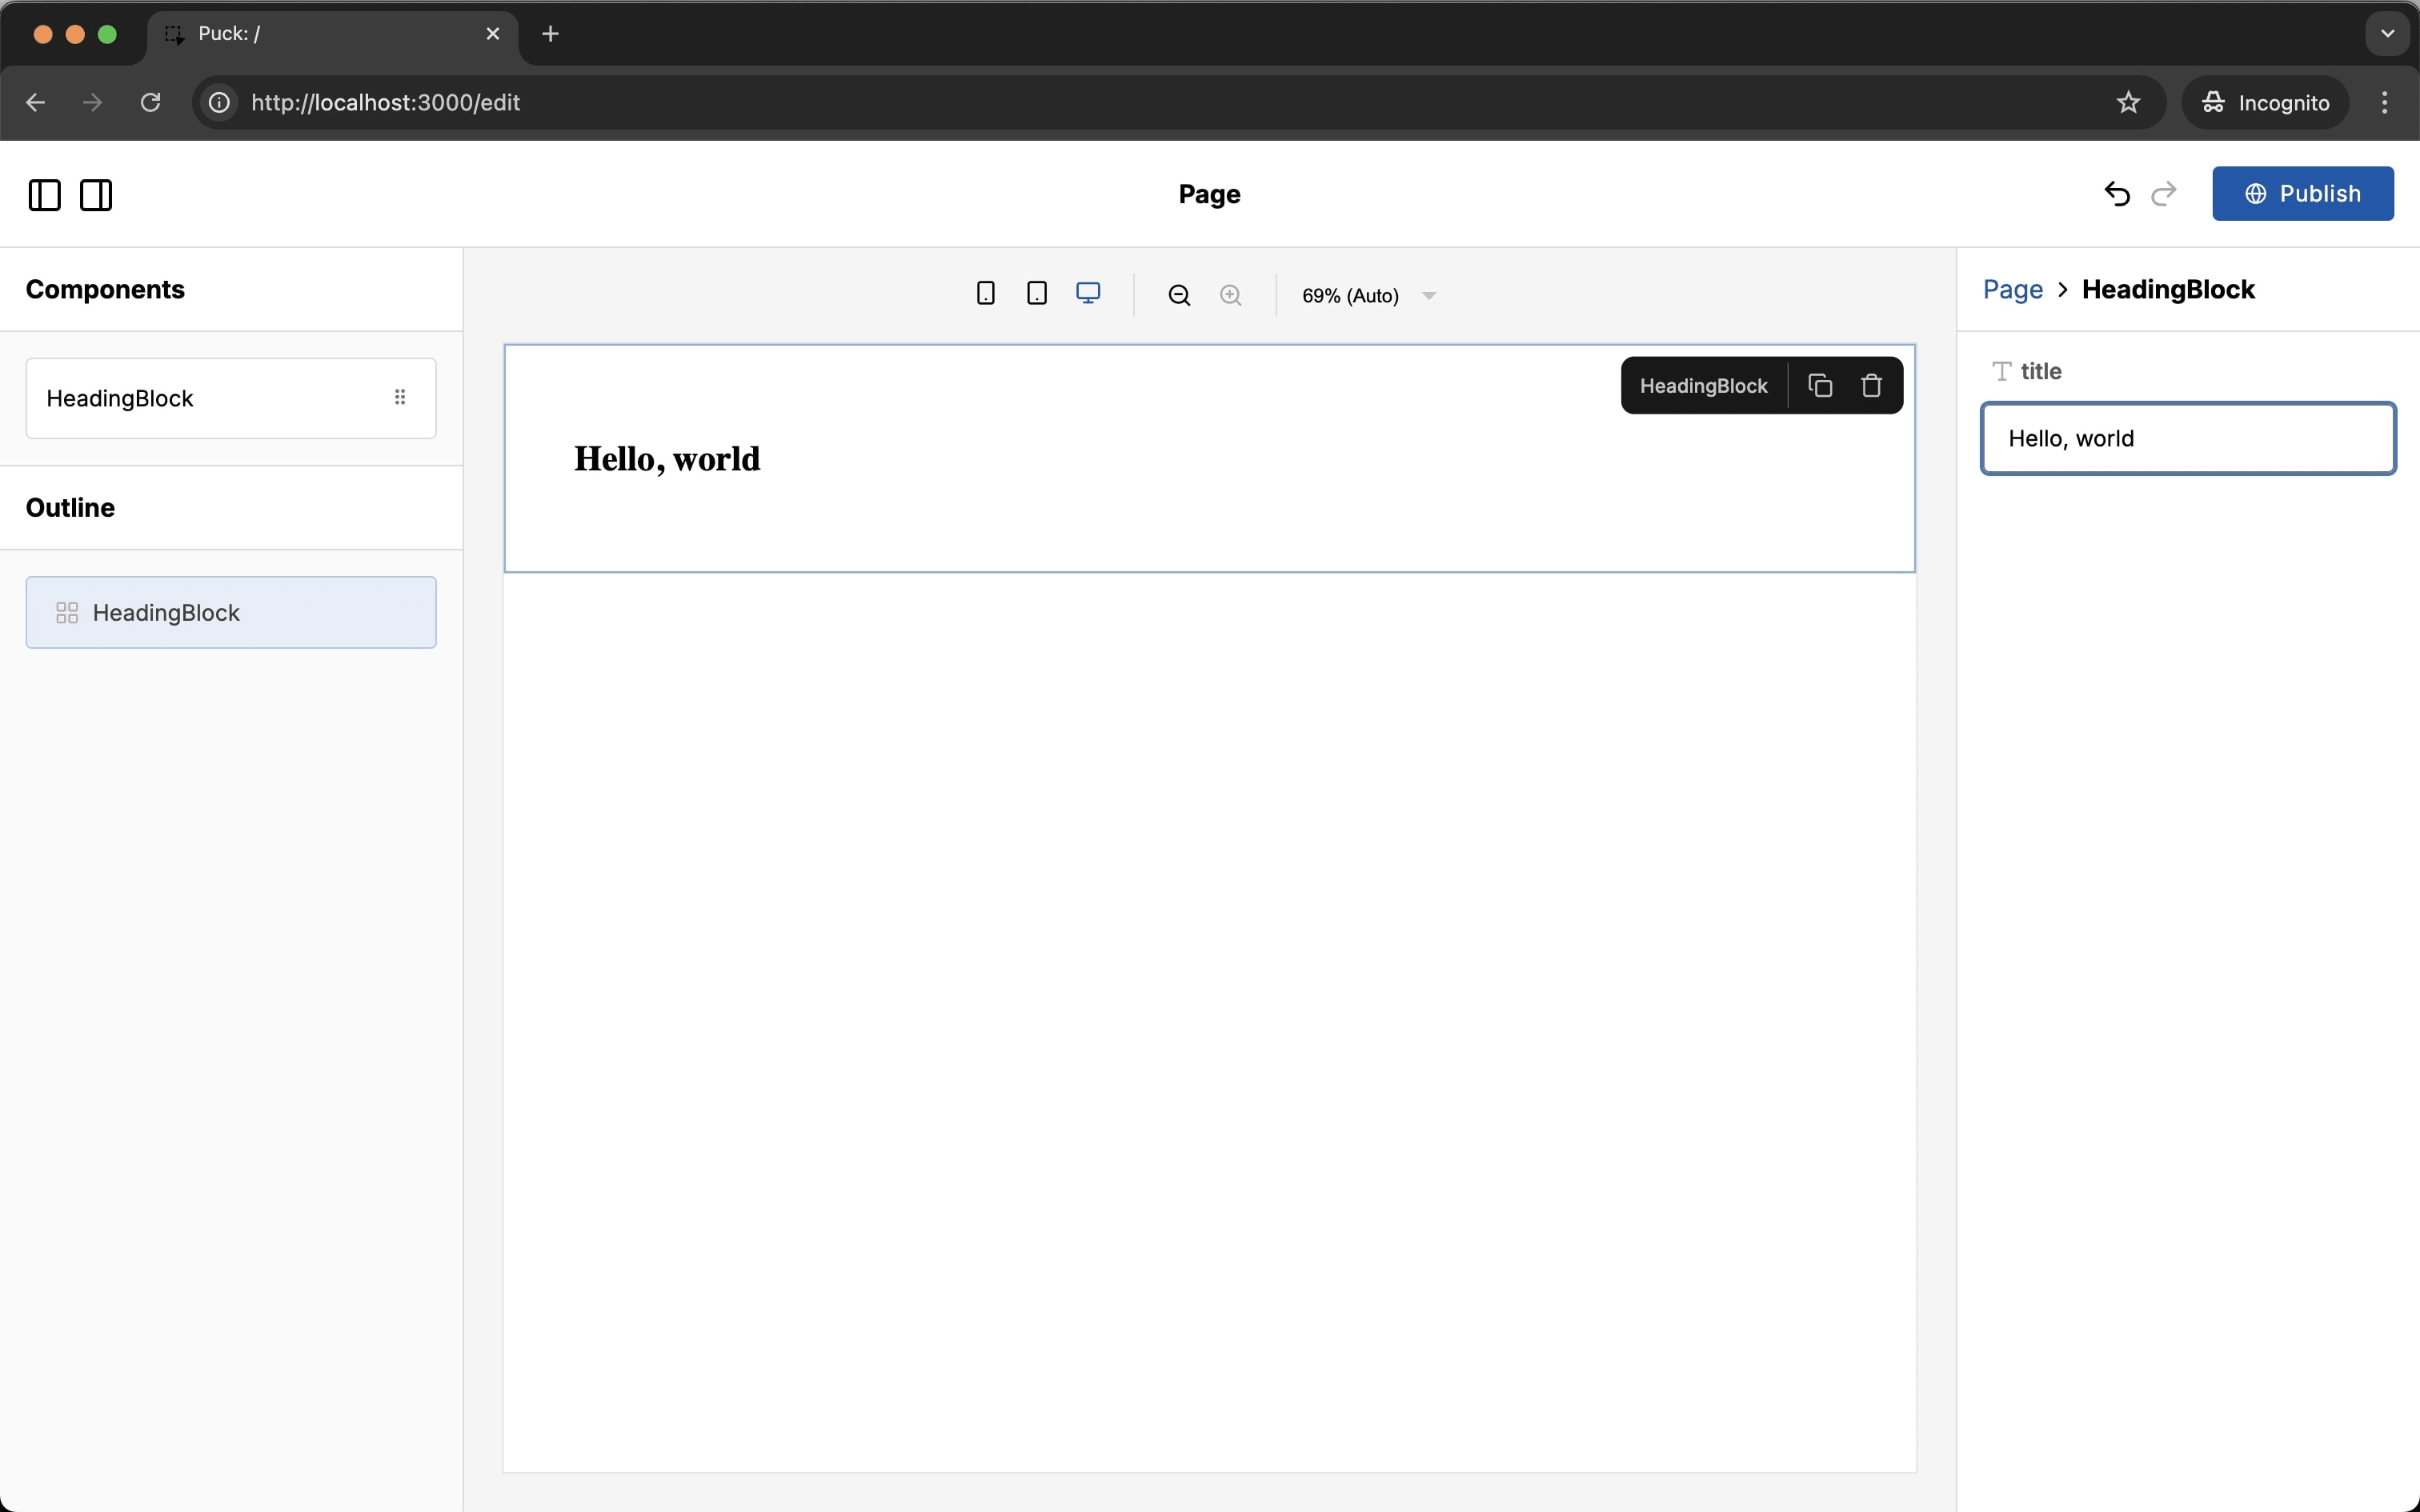
Task: Open Chrome's three-dot menu
Action: click(2384, 103)
